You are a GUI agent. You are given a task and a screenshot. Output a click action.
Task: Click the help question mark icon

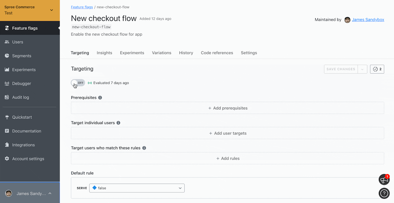[x=384, y=193]
